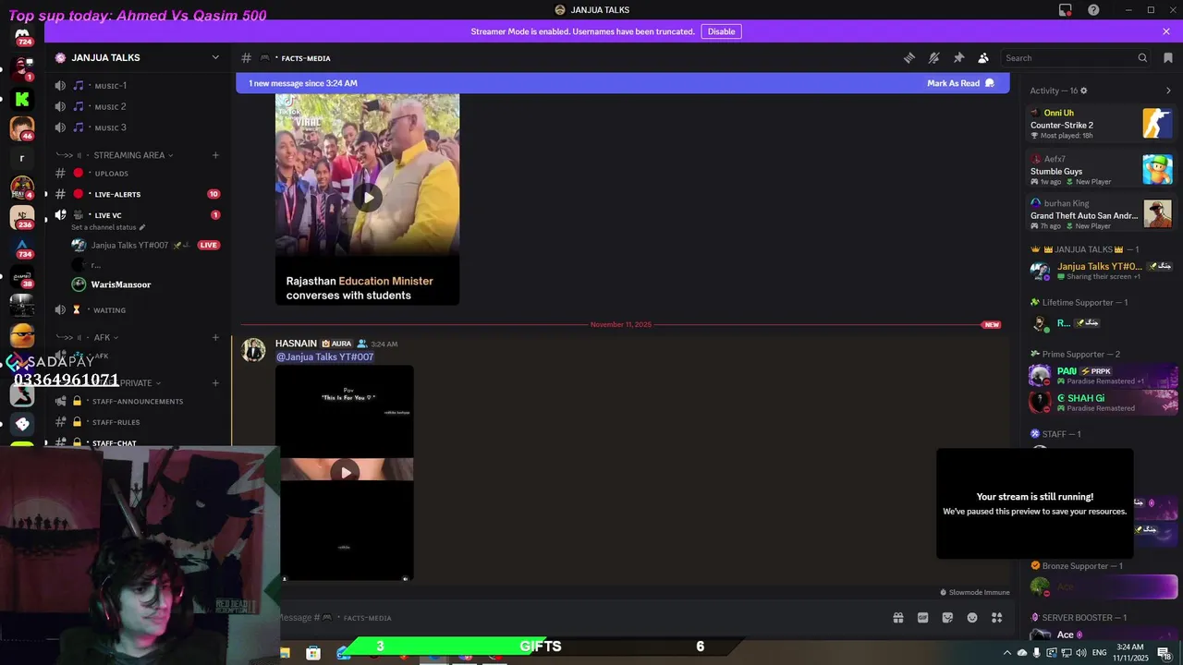Open the Threads icon in channel header

pos(909,58)
